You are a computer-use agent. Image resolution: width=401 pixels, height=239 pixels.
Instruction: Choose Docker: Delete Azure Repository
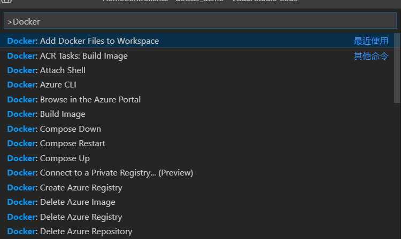pyautogui.click(x=197, y=232)
